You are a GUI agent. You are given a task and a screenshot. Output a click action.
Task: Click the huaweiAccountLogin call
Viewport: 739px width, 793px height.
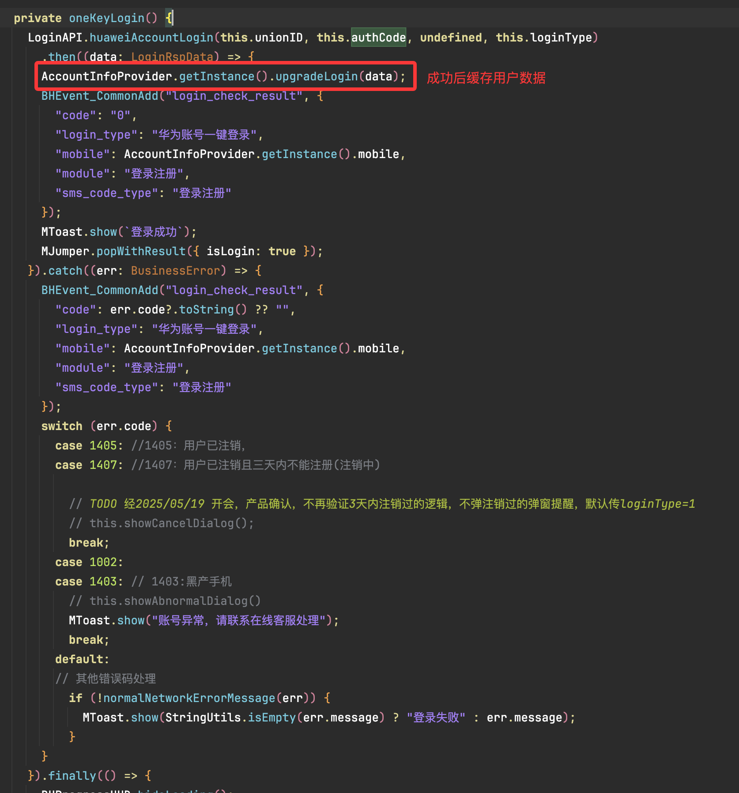point(151,38)
